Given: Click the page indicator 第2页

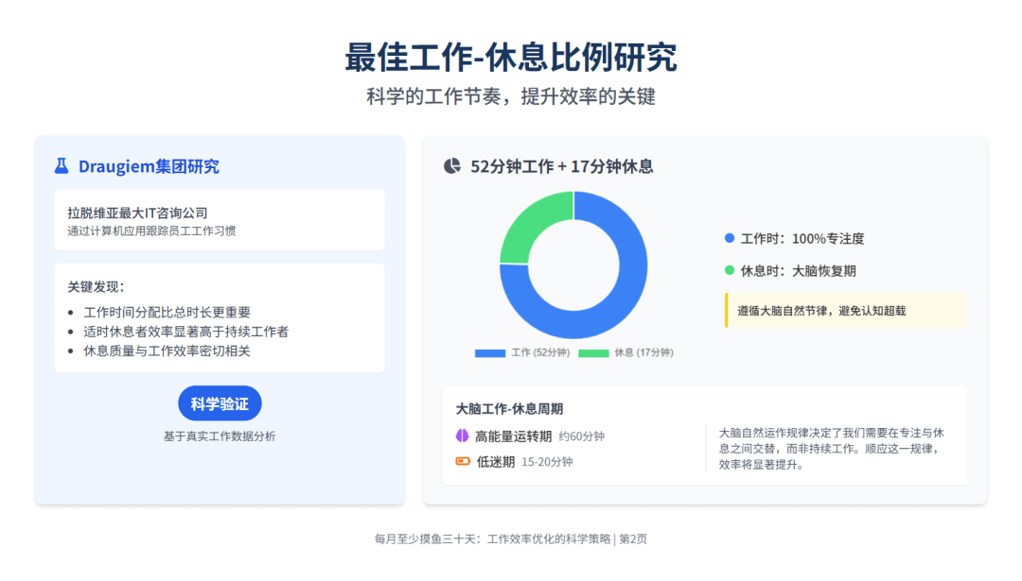Looking at the screenshot, I should click(x=633, y=538).
